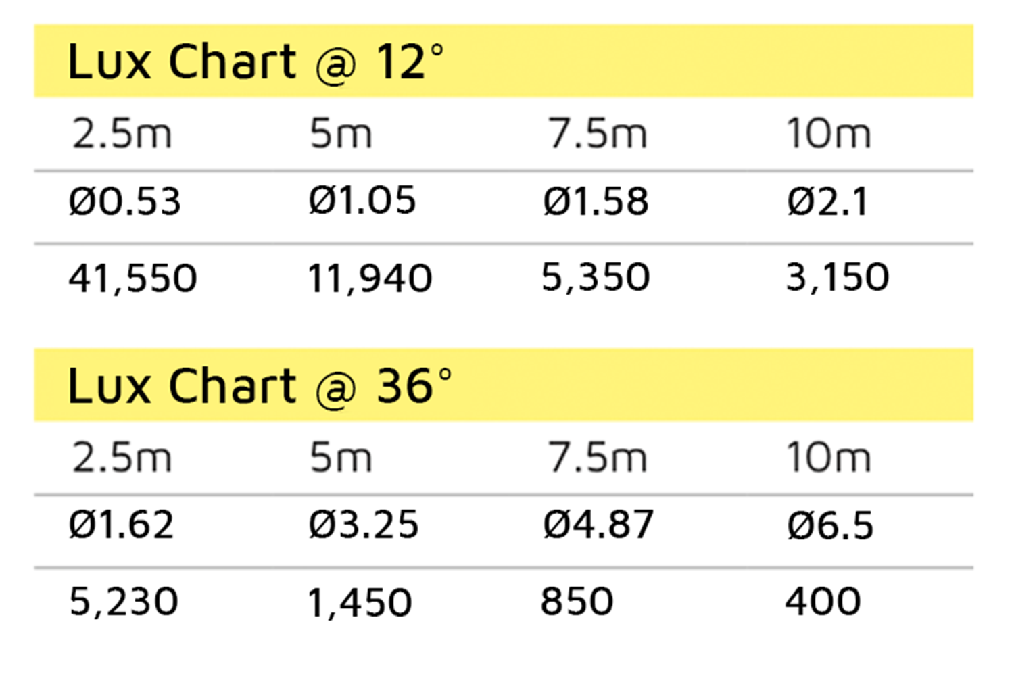Click the 5,350 lux value
This screenshot has width=1014, height=676.
point(596,277)
